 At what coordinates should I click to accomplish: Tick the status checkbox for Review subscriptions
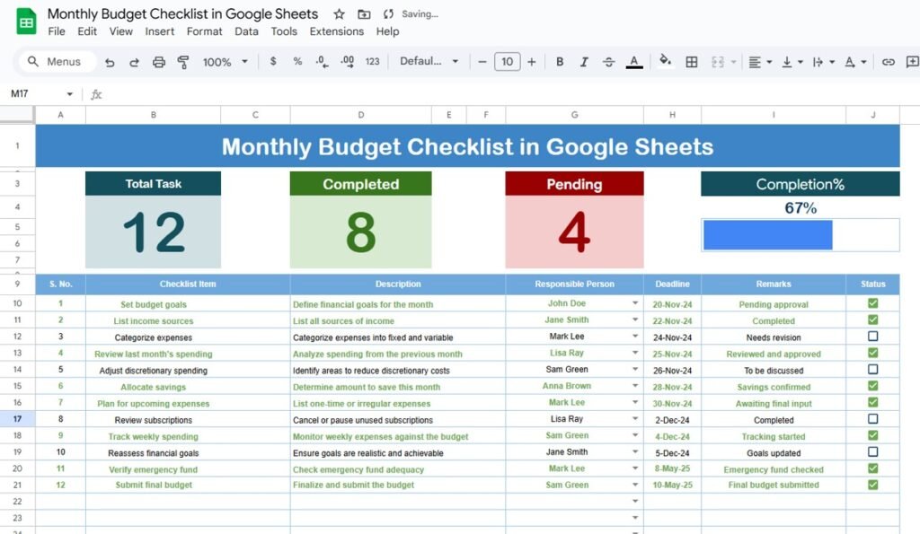pyautogui.click(x=872, y=419)
